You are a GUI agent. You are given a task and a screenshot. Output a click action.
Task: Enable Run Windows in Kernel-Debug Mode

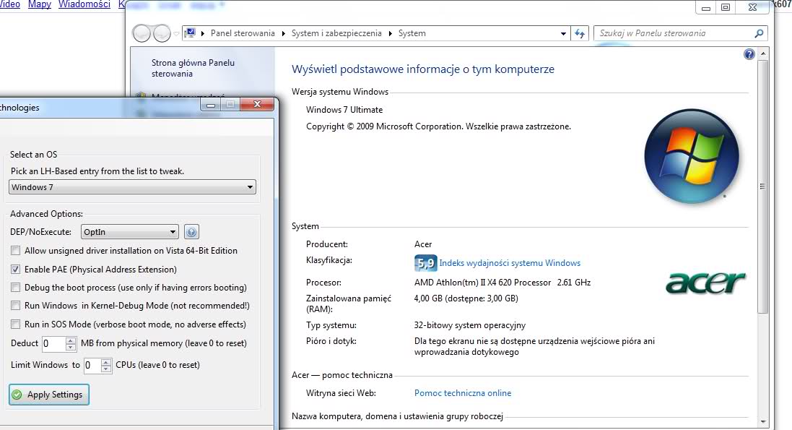(x=16, y=306)
